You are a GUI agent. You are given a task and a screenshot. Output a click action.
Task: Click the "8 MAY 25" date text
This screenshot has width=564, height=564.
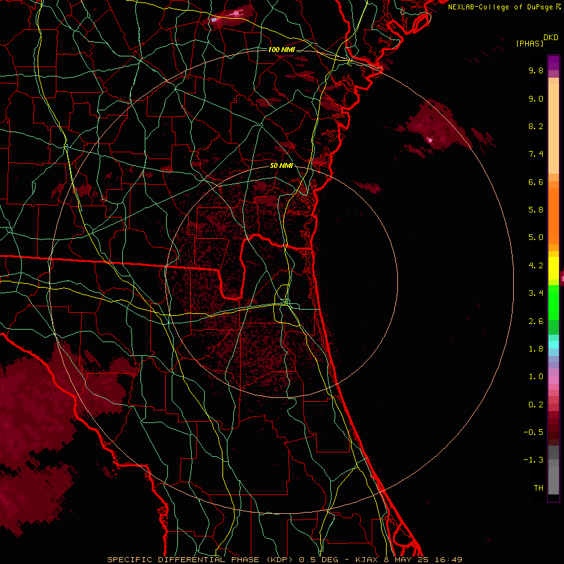(x=405, y=560)
